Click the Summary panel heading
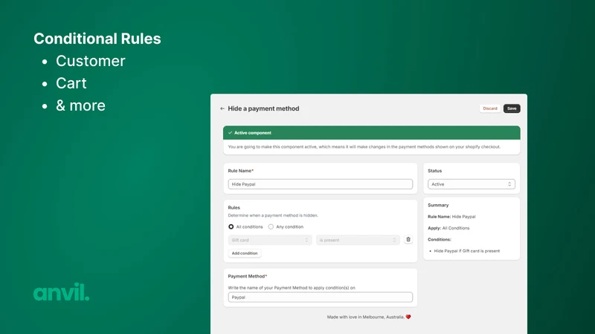The height and width of the screenshot is (334, 595). (438, 206)
